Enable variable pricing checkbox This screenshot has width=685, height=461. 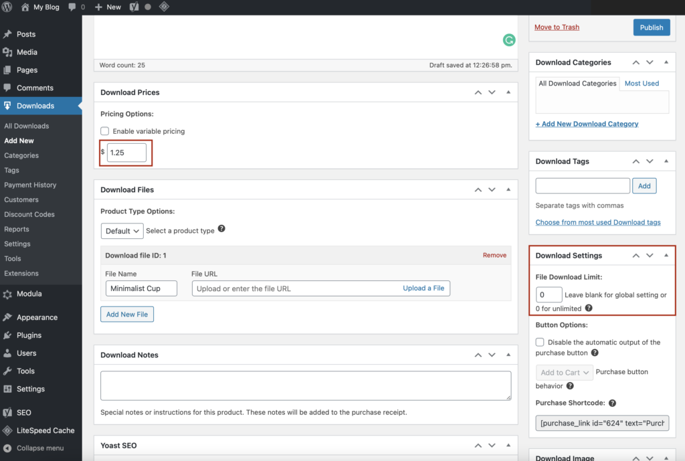point(105,131)
